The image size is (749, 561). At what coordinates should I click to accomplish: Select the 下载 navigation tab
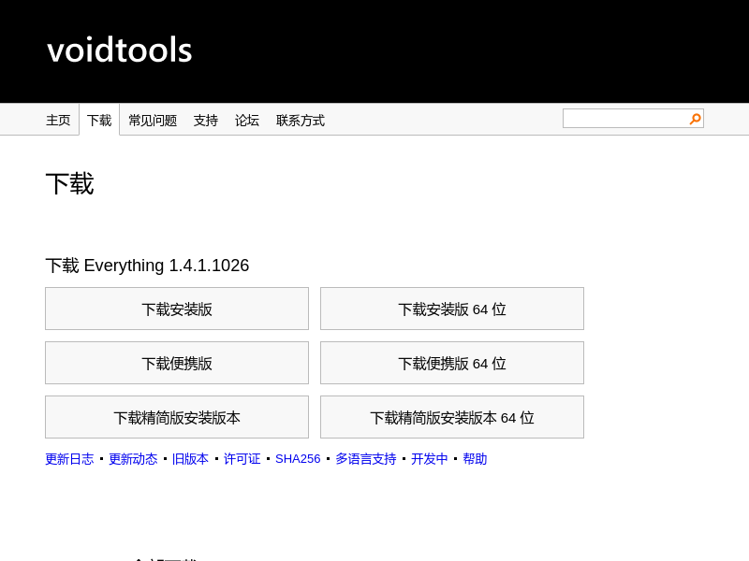tap(99, 121)
